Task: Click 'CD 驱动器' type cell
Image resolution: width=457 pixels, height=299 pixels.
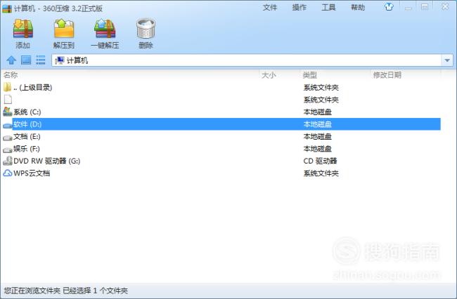Action: coord(320,161)
